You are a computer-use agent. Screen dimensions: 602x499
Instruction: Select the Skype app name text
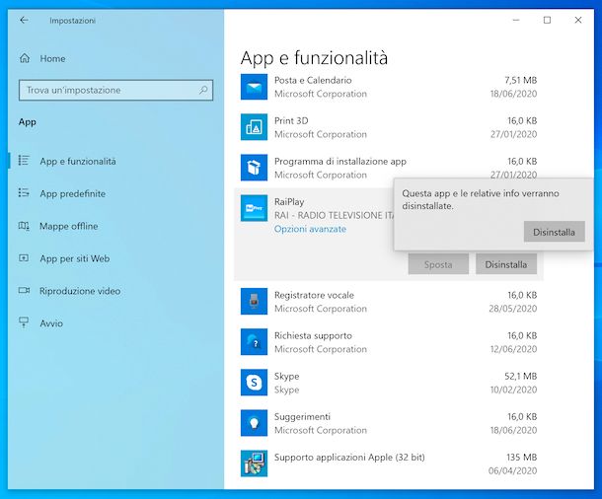tap(286, 377)
